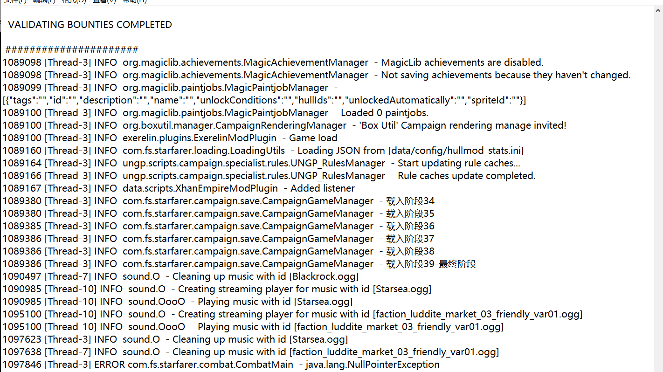Open the 帮助(H) menu
Screen dimensions: 663x372
(134, 1)
